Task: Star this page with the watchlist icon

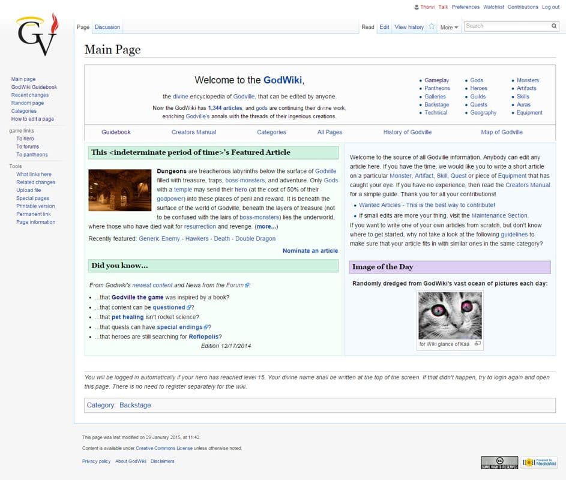Action: click(x=432, y=26)
